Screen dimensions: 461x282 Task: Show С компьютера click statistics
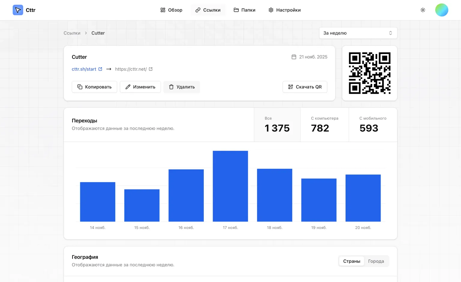(x=324, y=125)
